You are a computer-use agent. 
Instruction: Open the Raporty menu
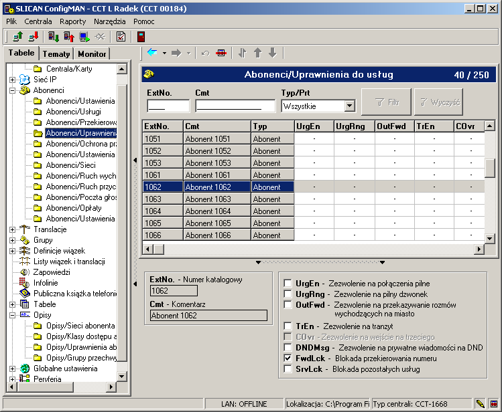pyautogui.click(x=72, y=21)
